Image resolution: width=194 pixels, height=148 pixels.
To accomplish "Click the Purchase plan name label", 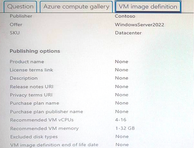I will point(34,103).
